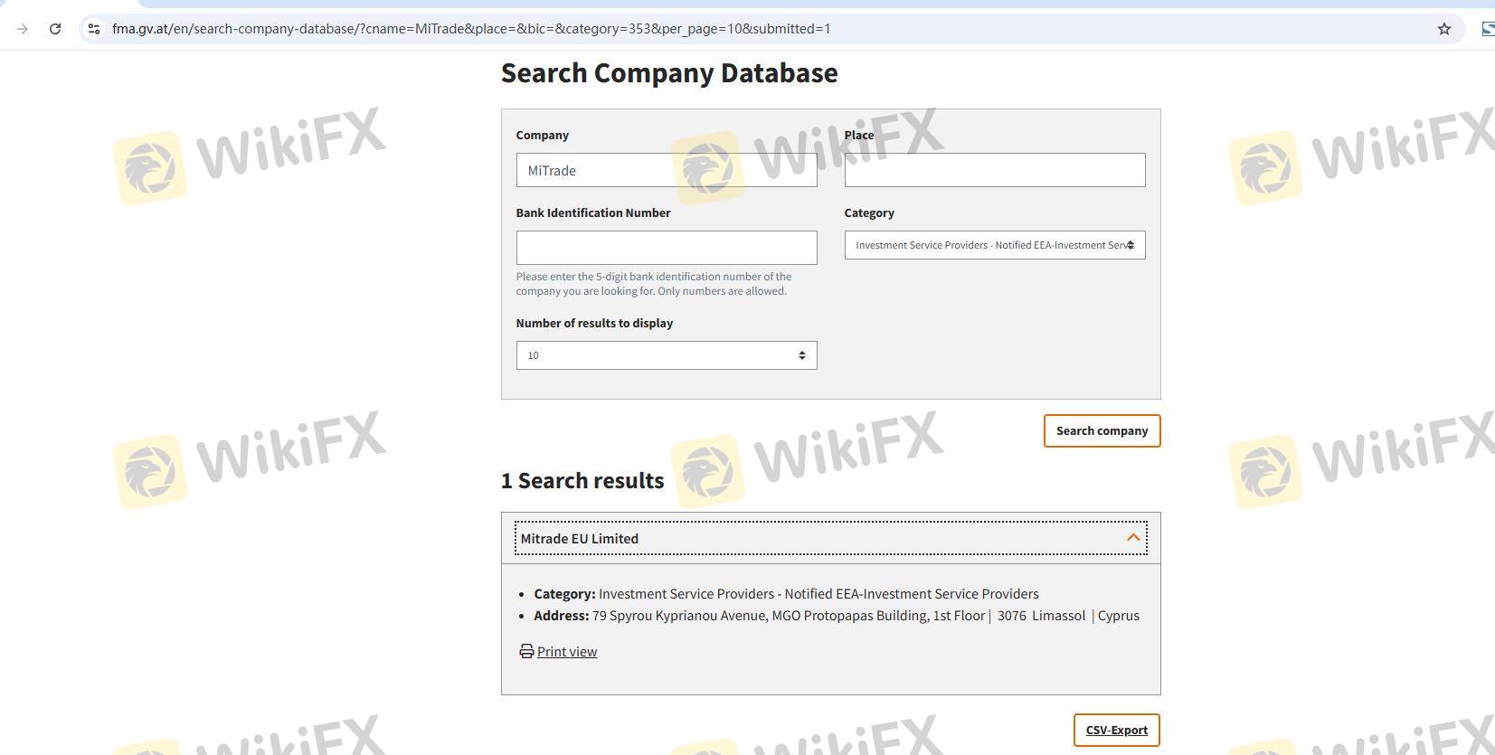Click the Place input field
The height and width of the screenshot is (755, 1495).
[995, 170]
